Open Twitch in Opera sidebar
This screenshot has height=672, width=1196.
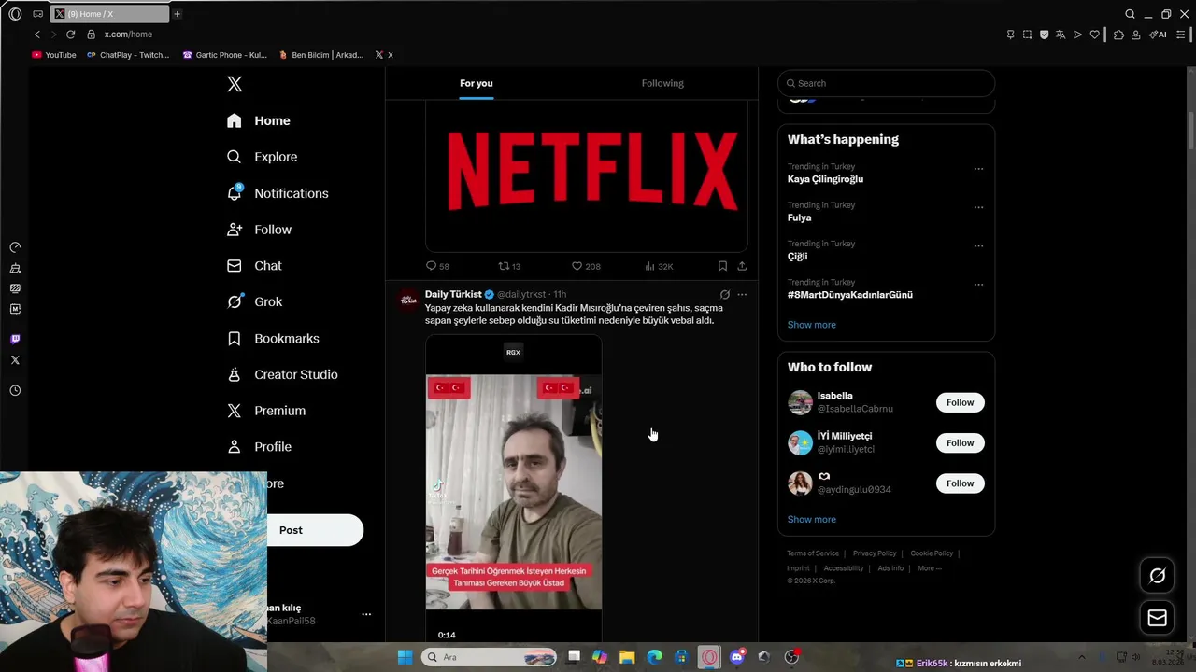[x=15, y=339]
